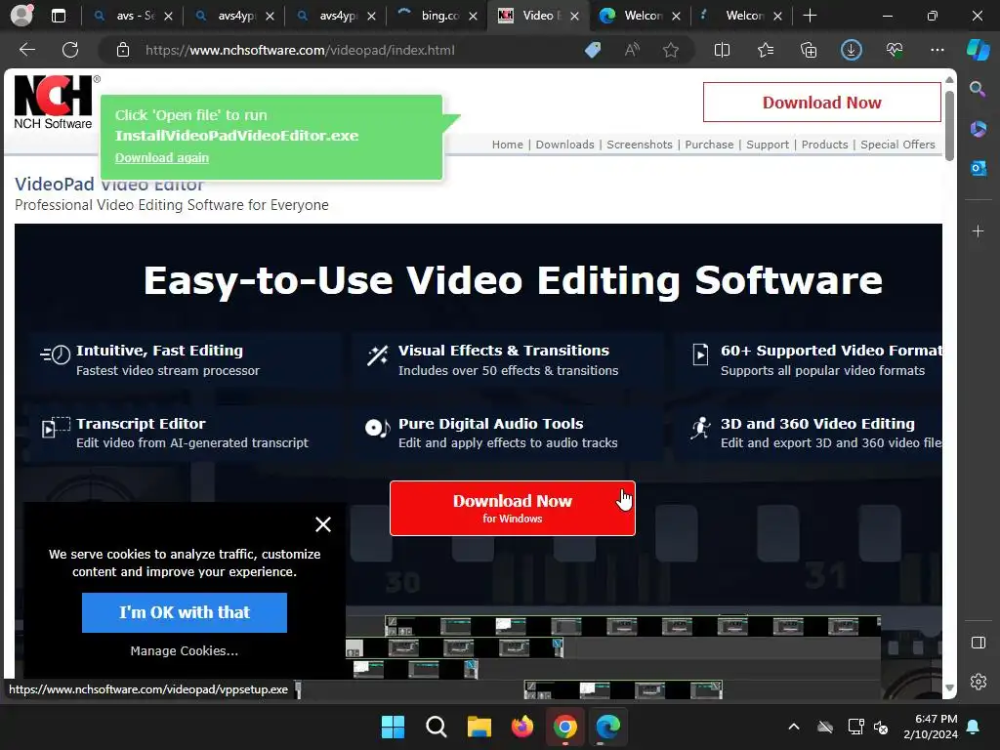Viewport: 1000px width, 750px height.
Task: Open the profile avatar icon
Action: coord(21,16)
